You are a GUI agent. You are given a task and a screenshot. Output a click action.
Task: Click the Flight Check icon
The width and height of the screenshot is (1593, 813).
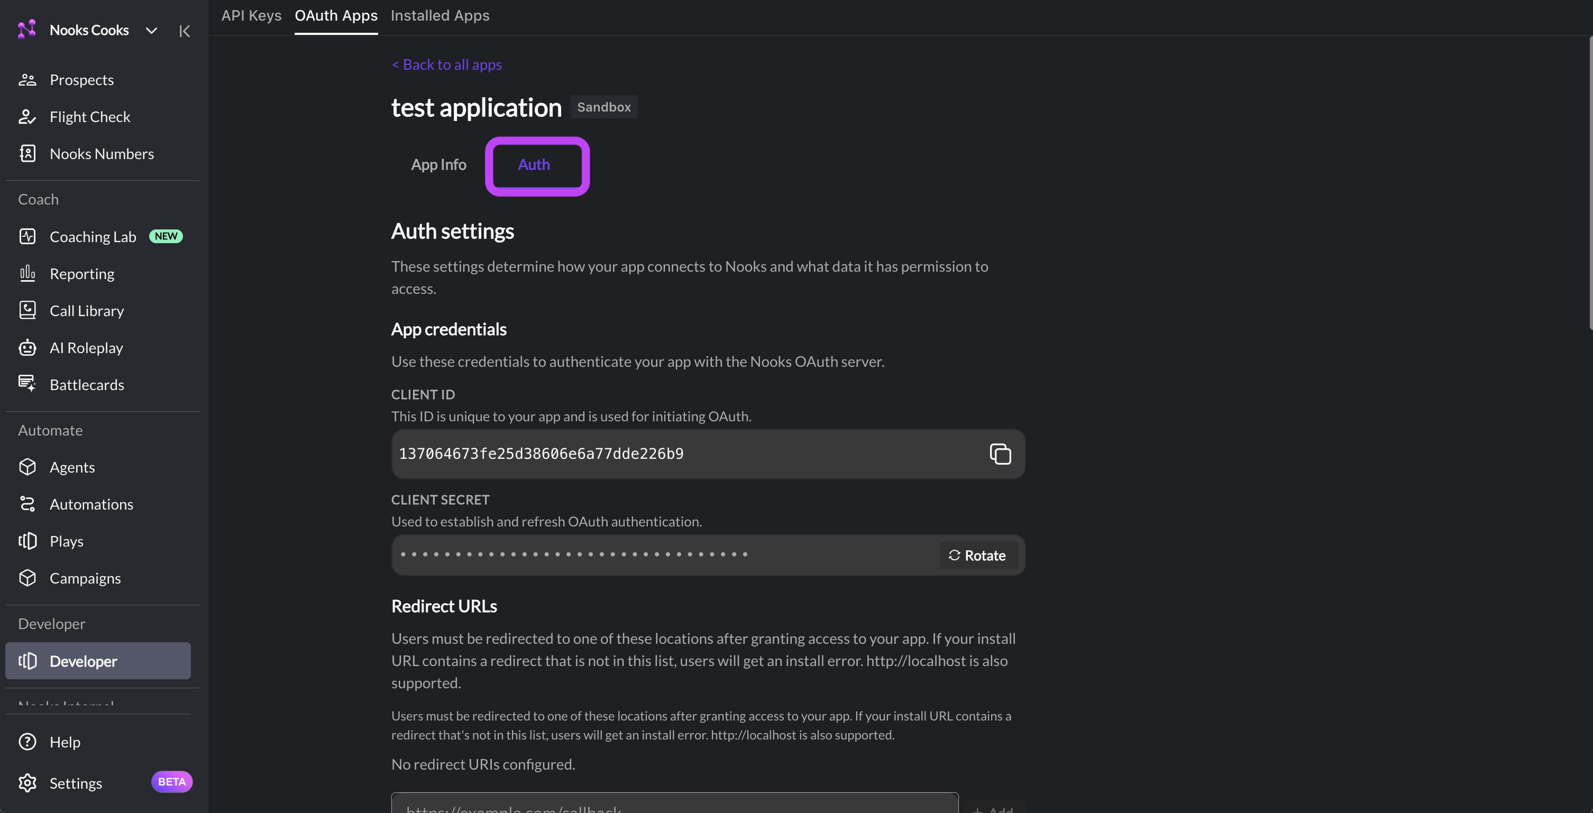tap(27, 117)
